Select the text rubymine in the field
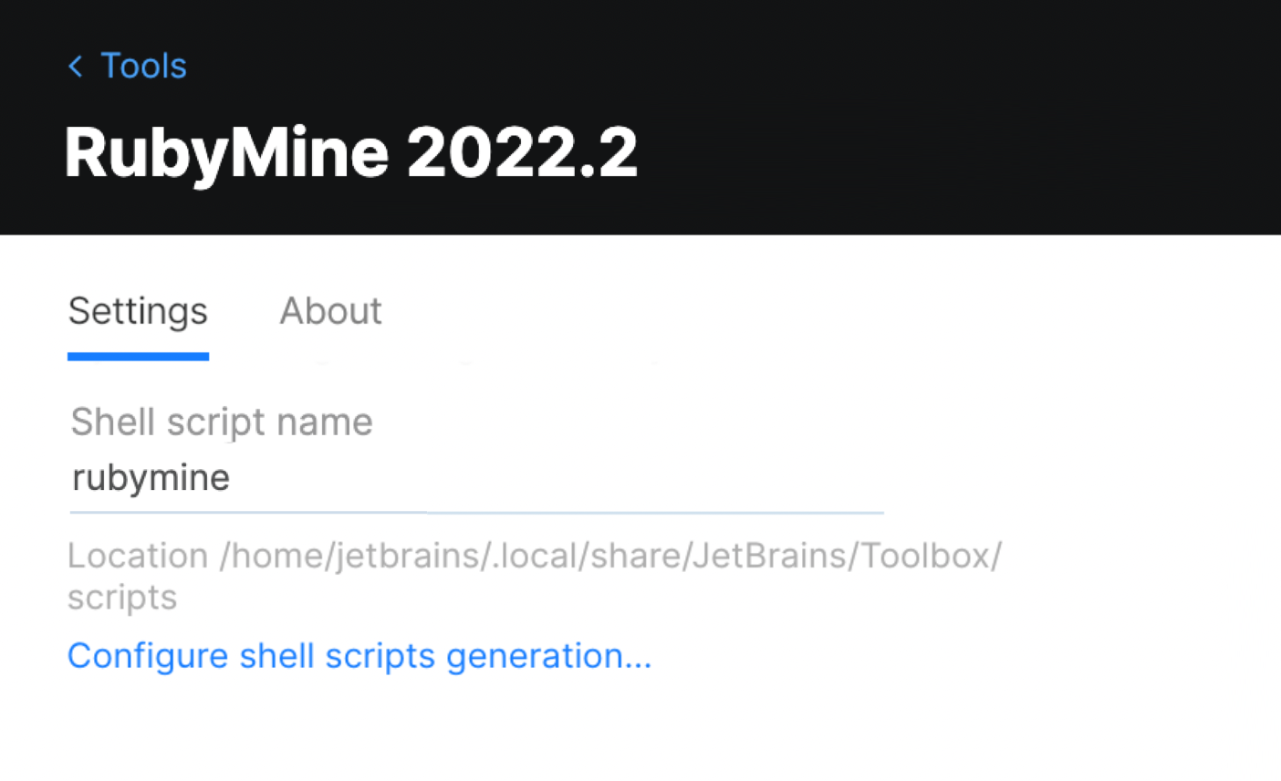This screenshot has width=1281, height=781. (150, 477)
